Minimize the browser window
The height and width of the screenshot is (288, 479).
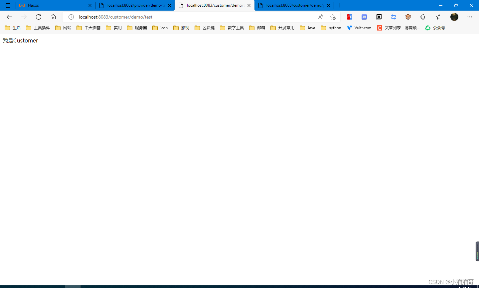coord(441,5)
